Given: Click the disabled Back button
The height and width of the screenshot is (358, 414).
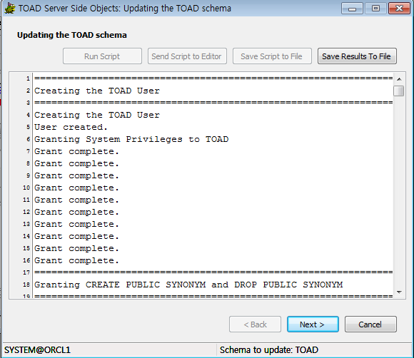Looking at the screenshot, I should (x=255, y=324).
